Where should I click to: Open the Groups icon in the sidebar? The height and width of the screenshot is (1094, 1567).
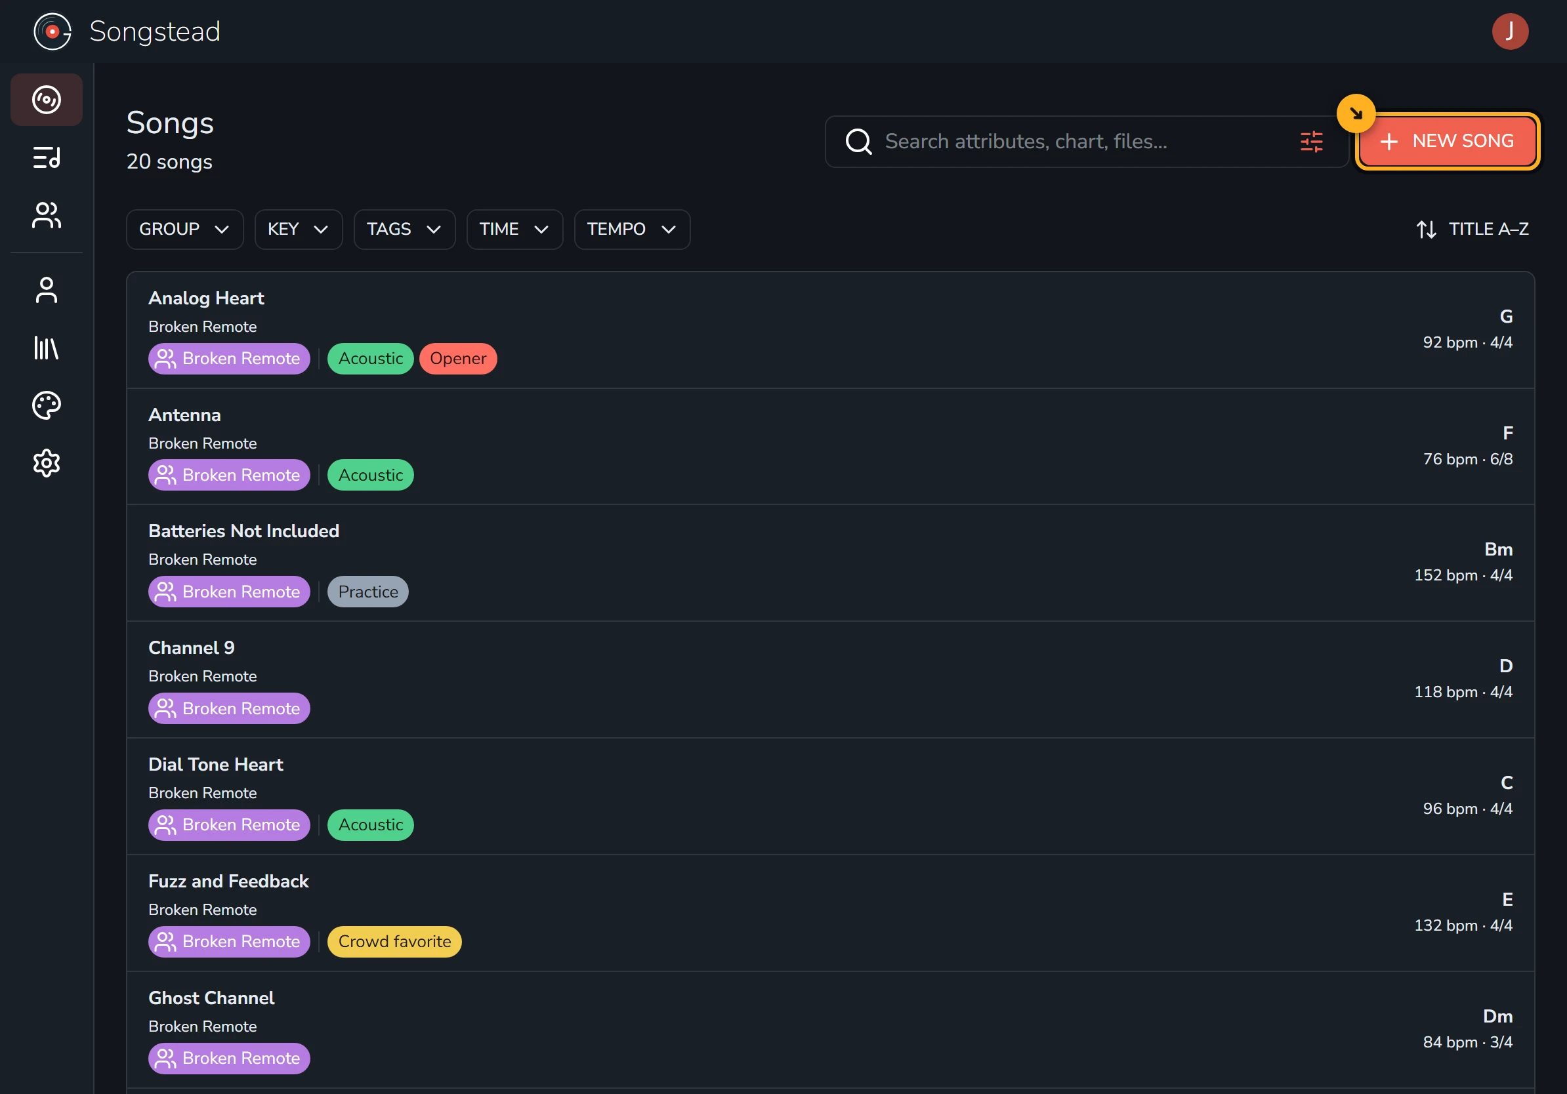[x=47, y=216]
